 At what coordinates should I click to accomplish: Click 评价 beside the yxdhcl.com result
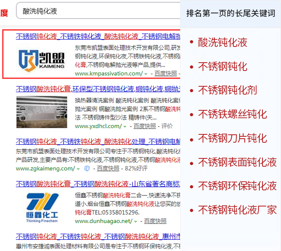pos(167,126)
